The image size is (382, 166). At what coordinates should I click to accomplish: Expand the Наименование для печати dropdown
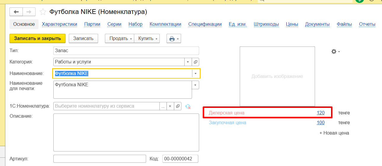tap(196, 85)
